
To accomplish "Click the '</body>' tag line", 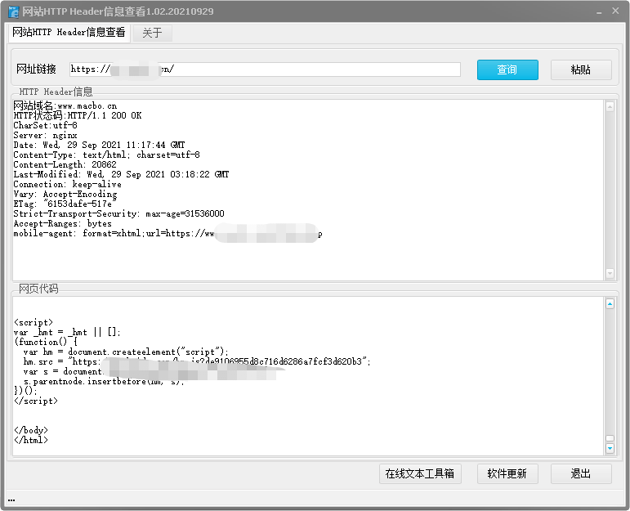I will coord(31,431).
